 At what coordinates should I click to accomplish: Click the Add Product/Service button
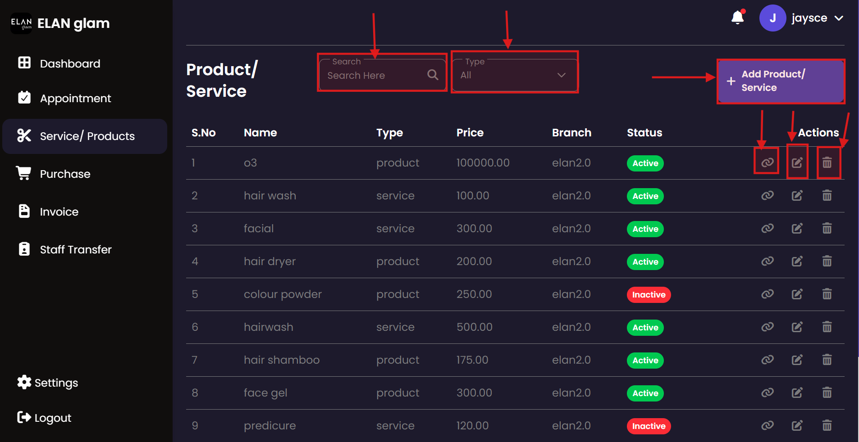click(780, 81)
